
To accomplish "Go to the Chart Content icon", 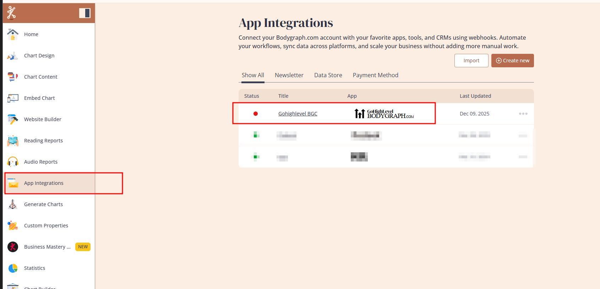I will pyautogui.click(x=13, y=77).
